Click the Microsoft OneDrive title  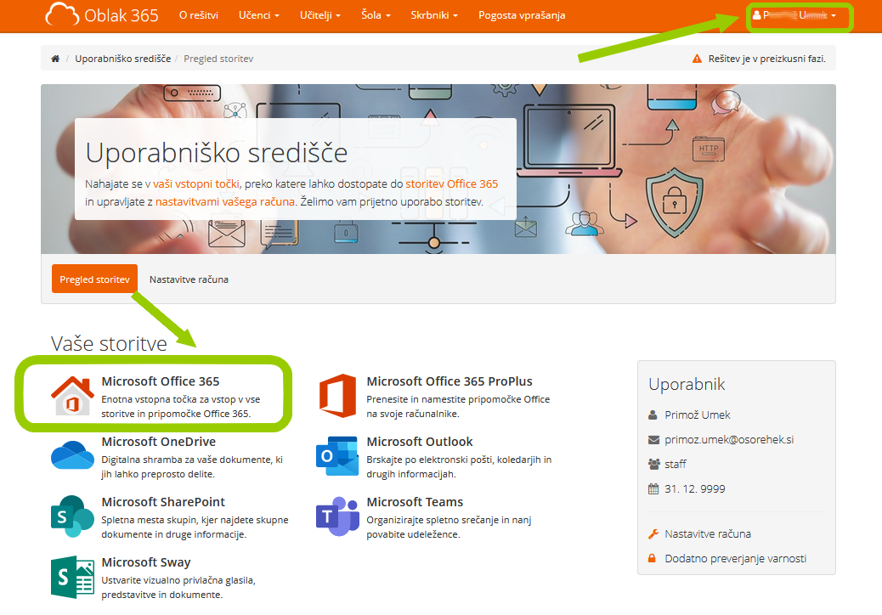(x=159, y=442)
